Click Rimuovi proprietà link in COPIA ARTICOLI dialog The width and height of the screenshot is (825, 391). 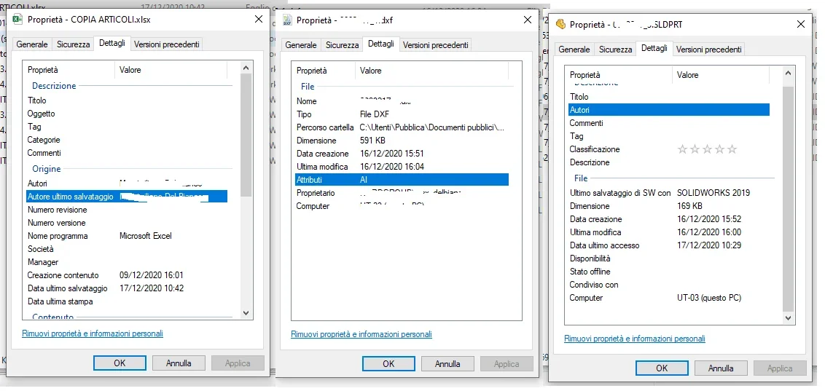(93, 333)
